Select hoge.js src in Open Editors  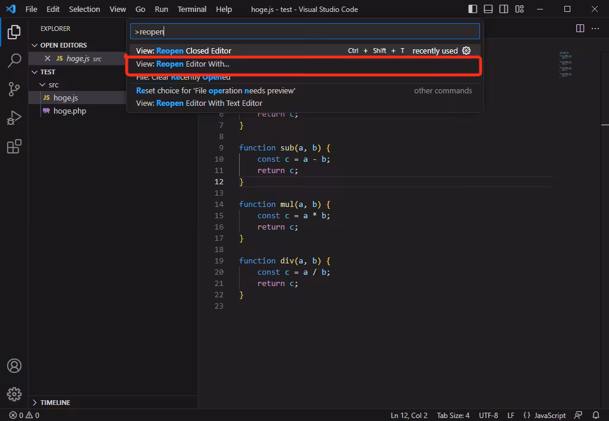tap(77, 58)
